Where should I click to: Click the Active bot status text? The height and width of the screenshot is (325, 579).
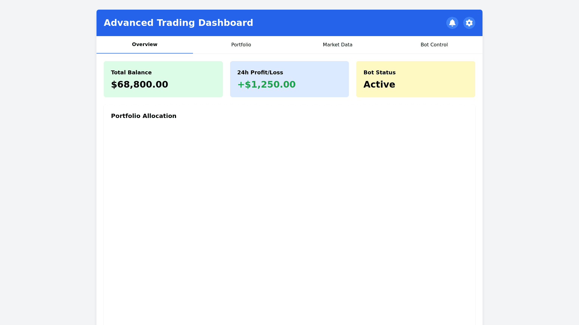[379, 85]
